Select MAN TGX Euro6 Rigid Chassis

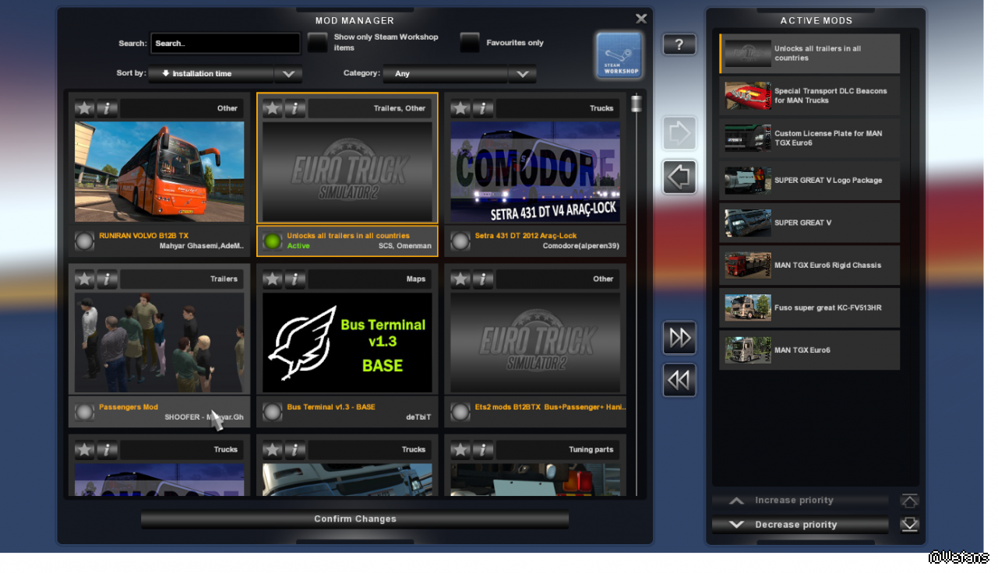click(809, 265)
